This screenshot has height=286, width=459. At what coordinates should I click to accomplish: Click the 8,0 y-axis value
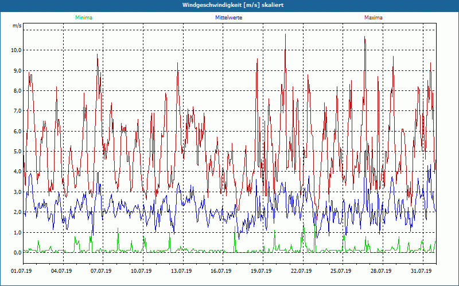17,90
